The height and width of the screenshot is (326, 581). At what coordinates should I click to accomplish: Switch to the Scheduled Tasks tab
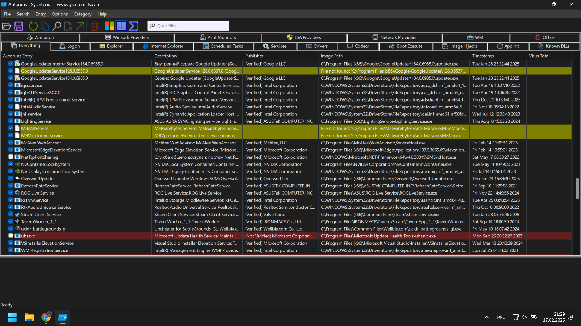click(223, 46)
